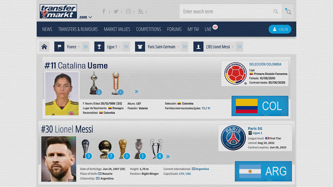333x187 pixels.
Task: Open Messi's Argentina international link
Action: pos(202,169)
